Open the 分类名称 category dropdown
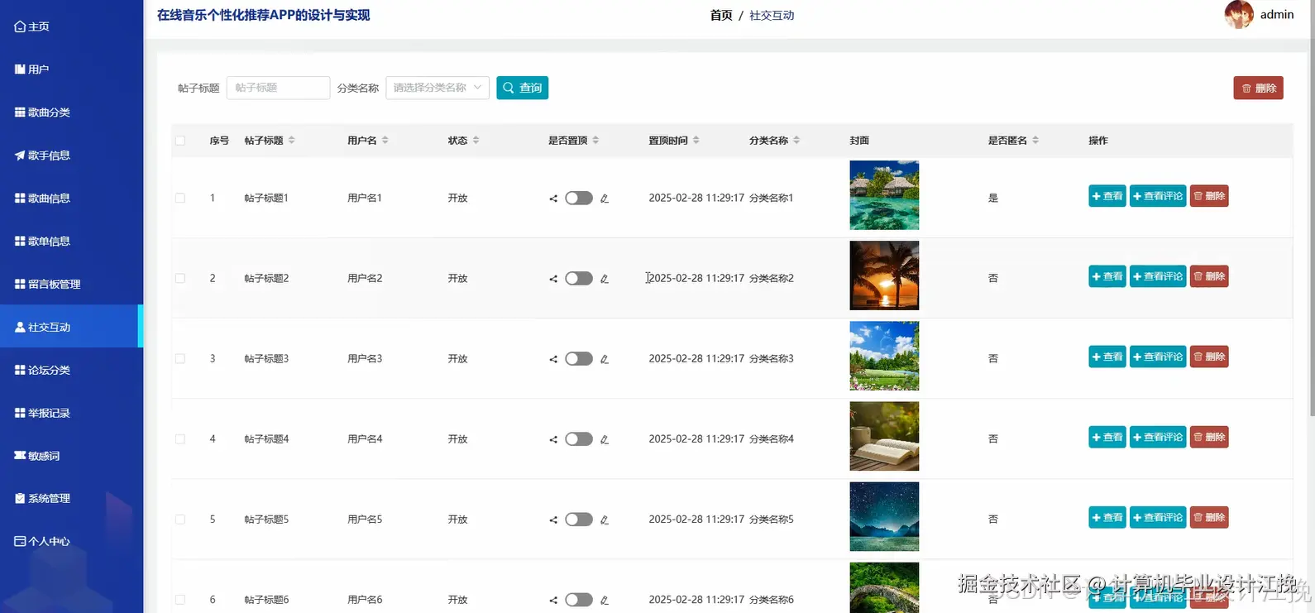 [438, 88]
